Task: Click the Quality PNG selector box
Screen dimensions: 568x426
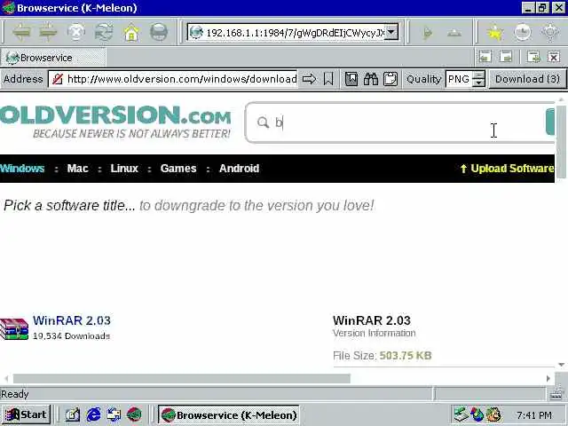Action: (x=460, y=79)
